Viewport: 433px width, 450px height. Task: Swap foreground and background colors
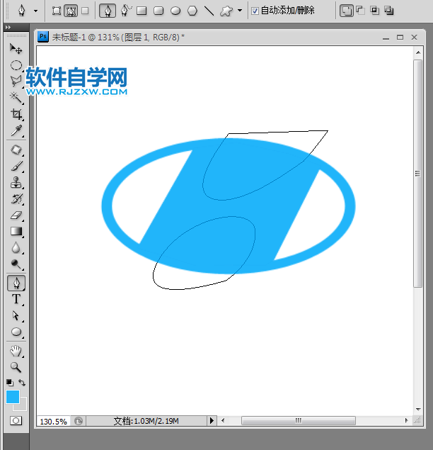tap(22, 382)
